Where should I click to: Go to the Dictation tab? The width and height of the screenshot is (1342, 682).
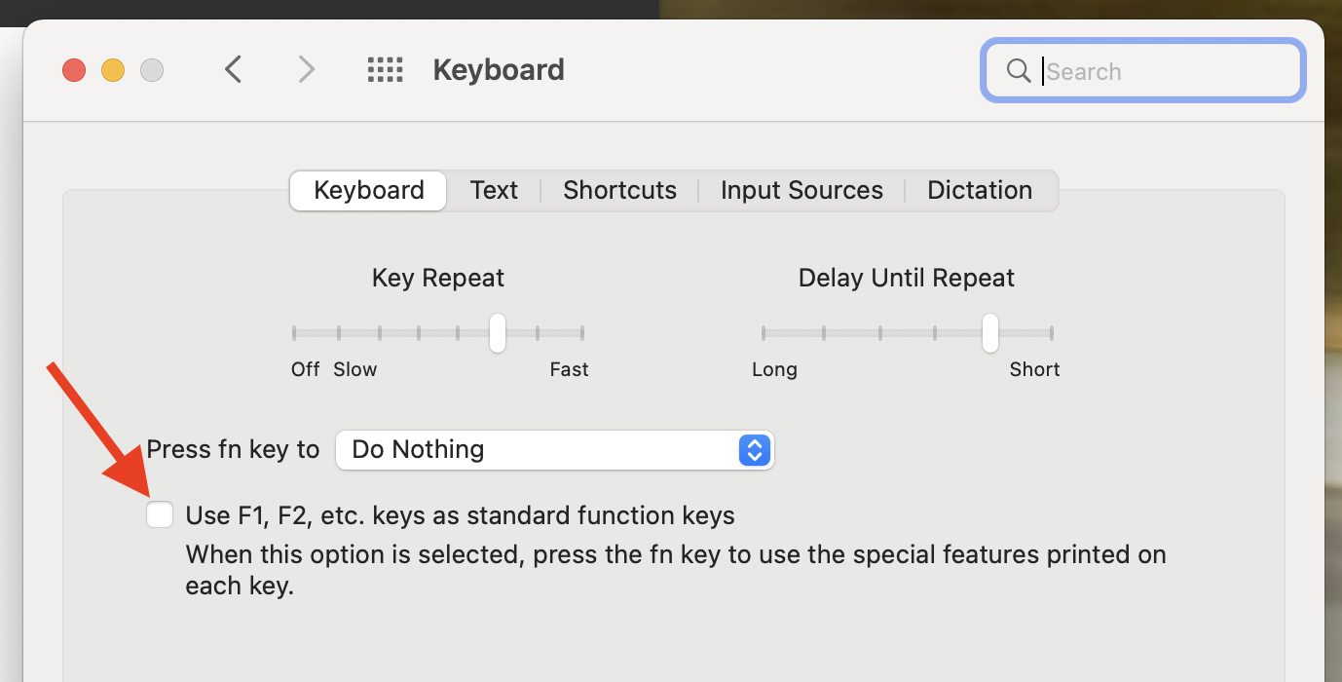click(x=980, y=190)
